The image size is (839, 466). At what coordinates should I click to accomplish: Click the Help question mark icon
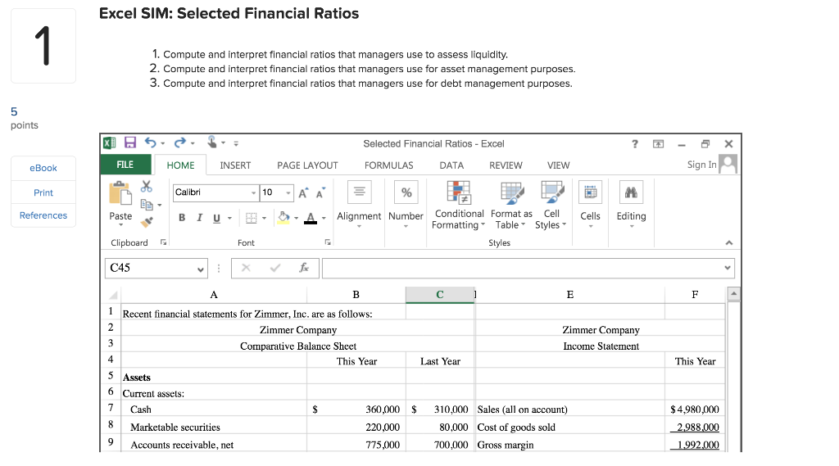point(635,143)
